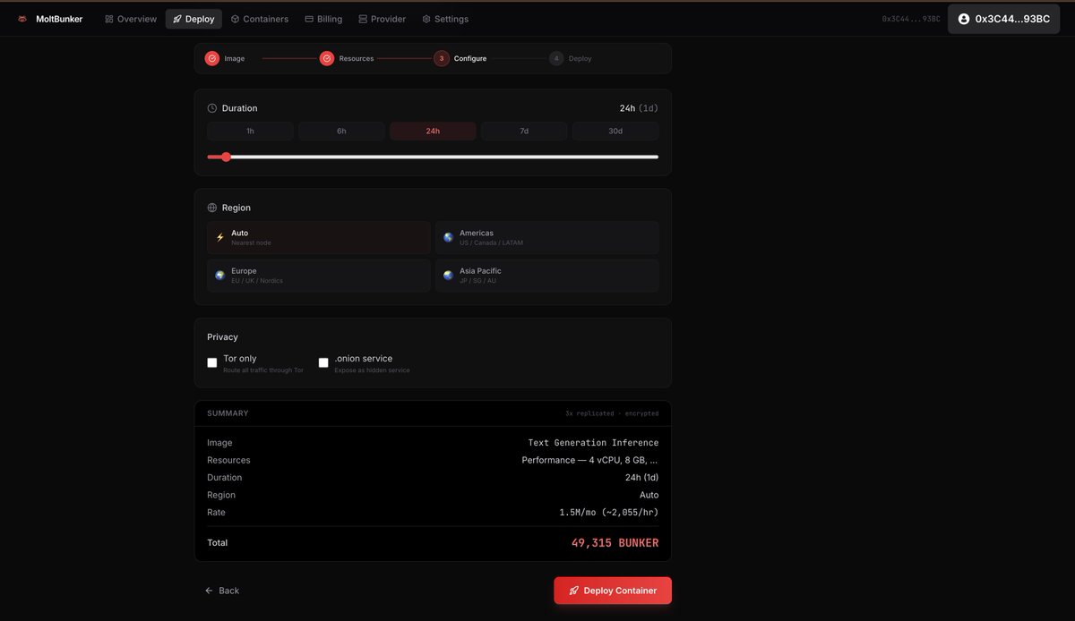This screenshot has height=621, width=1075.
Task: Click the Duration clock icon
Action: click(x=212, y=108)
